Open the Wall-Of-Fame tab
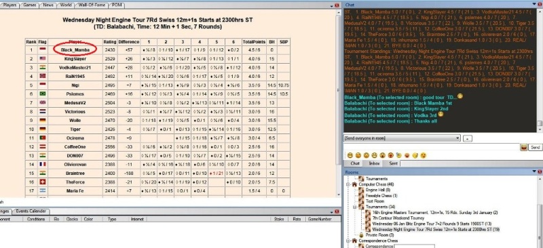543x248 pixels. (92, 5)
